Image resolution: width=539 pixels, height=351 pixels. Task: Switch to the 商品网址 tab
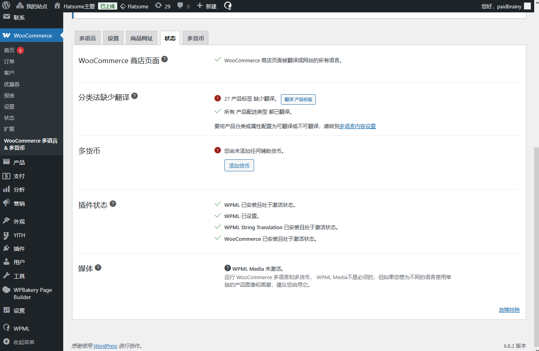pyautogui.click(x=142, y=38)
